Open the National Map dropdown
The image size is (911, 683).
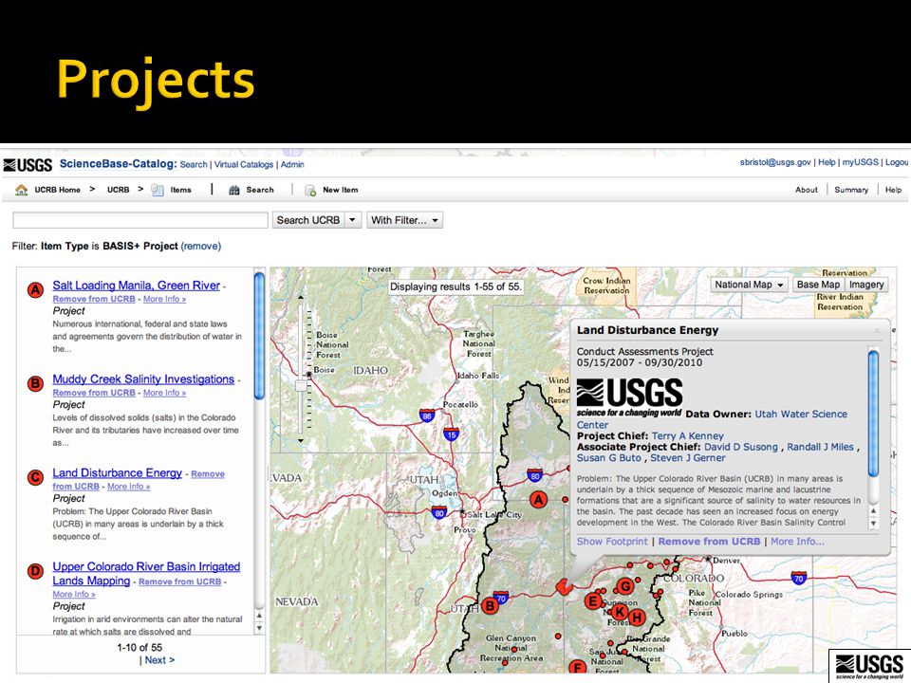point(750,285)
